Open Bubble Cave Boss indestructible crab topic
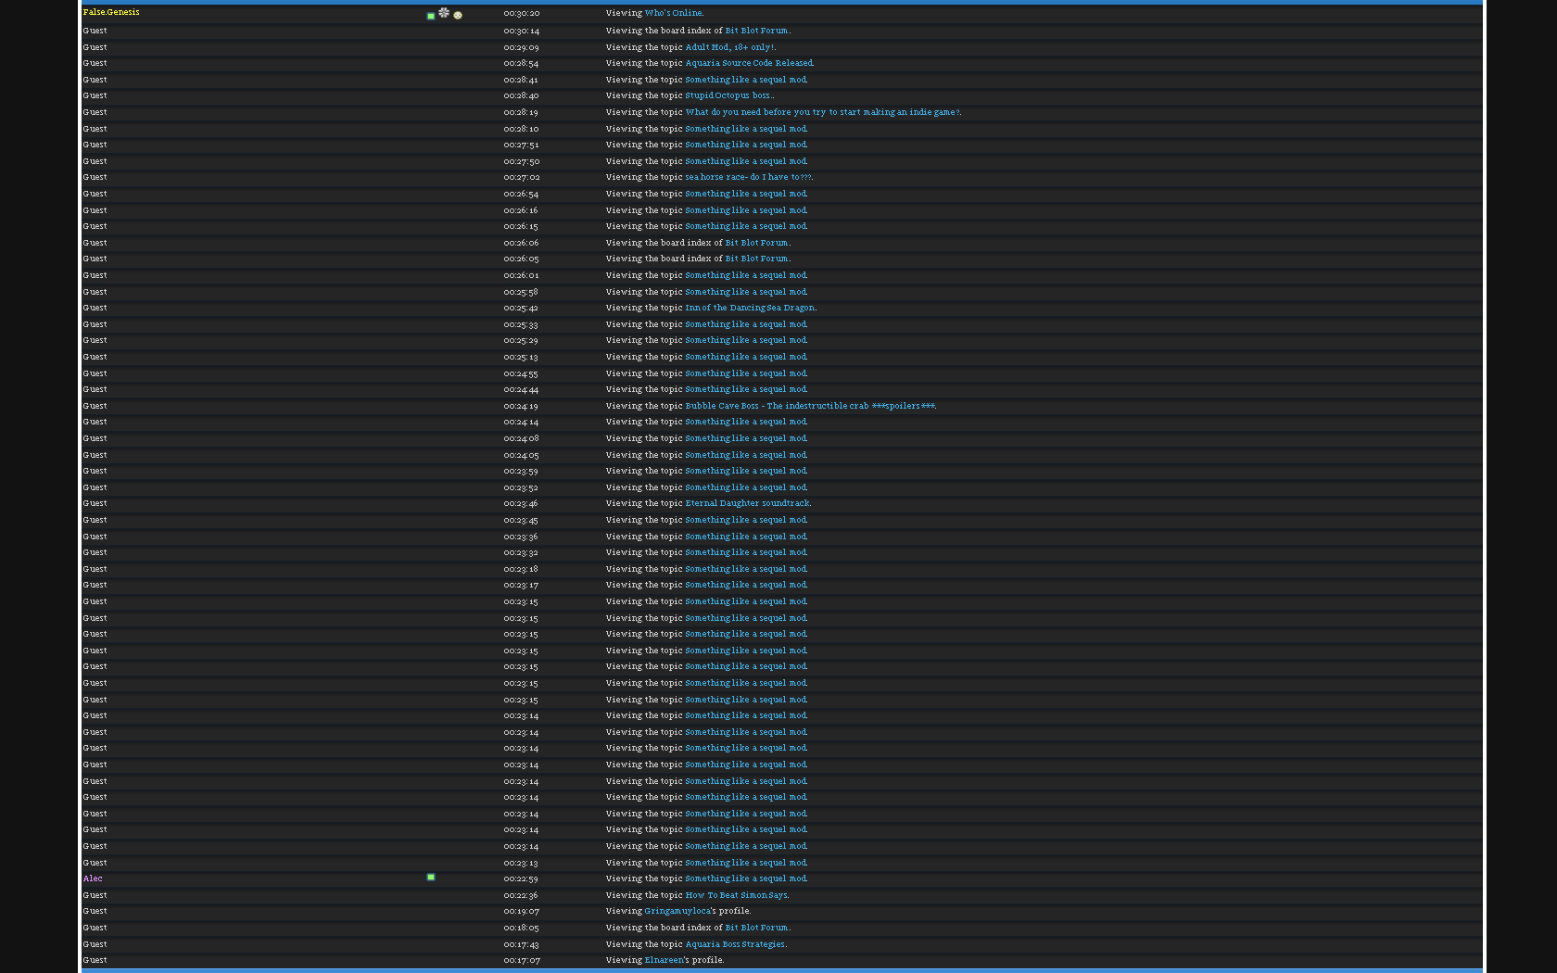The image size is (1557, 973). (810, 406)
